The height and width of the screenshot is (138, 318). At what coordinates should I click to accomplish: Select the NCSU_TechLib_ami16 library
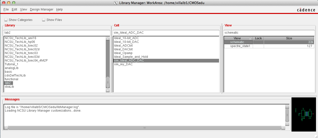tap(20, 38)
